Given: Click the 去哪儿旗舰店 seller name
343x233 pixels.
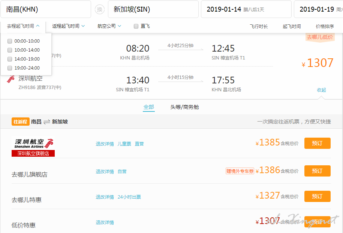Looking at the screenshot, I should pyautogui.click(x=30, y=175).
